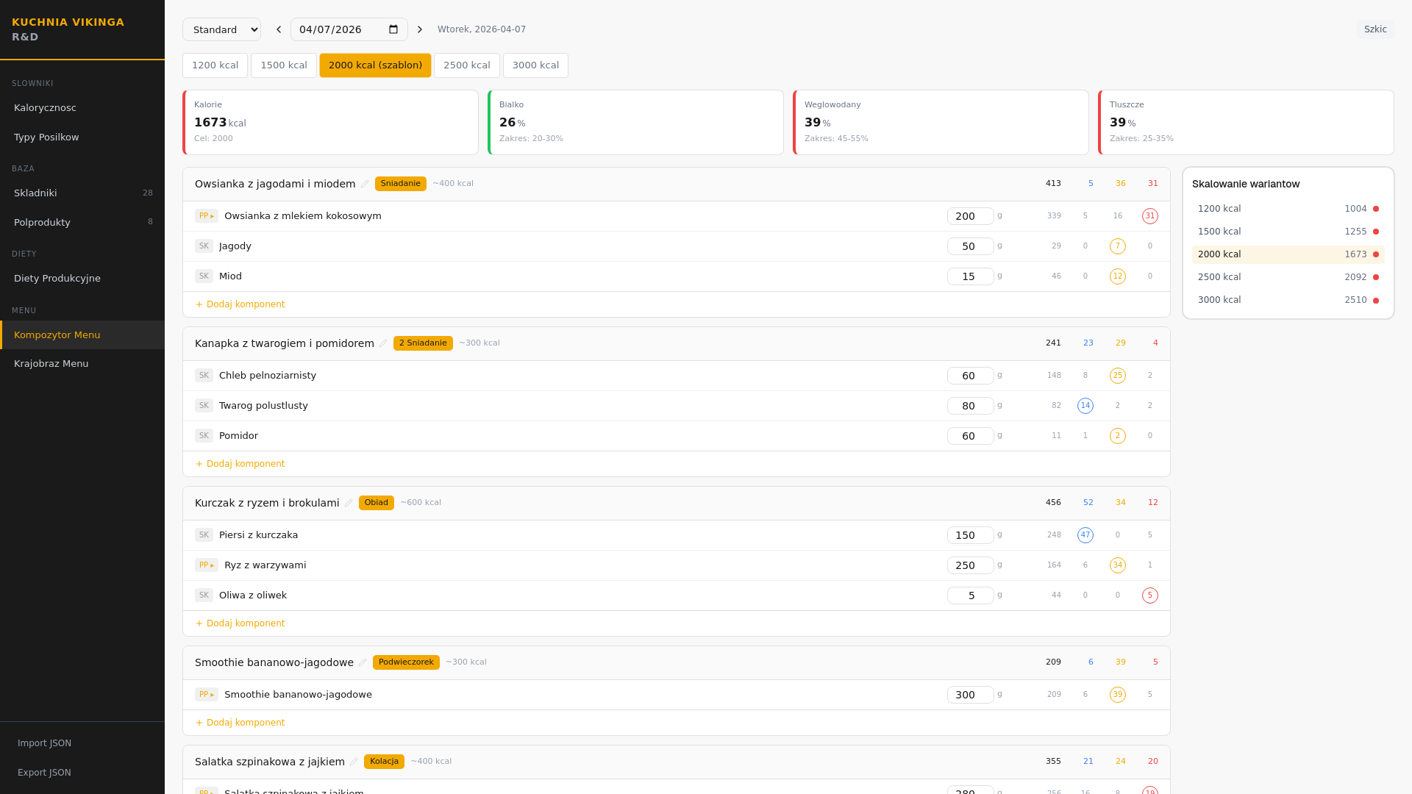Open Diety Produkcyjne in sidebar
1412x794 pixels.
[x=82, y=279]
